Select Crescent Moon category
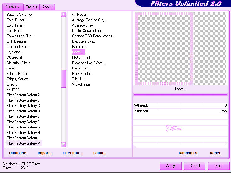Image resolution: width=231 pixels, height=173 pixels. pos(18,47)
